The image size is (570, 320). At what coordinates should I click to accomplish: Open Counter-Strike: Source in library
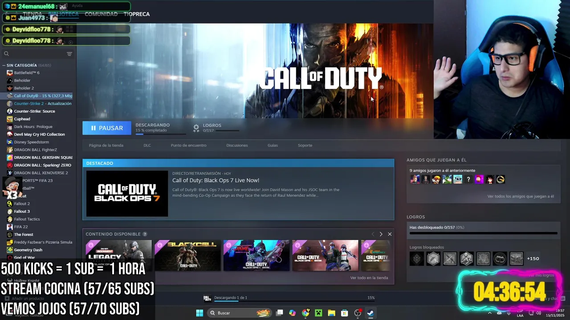[x=34, y=111]
